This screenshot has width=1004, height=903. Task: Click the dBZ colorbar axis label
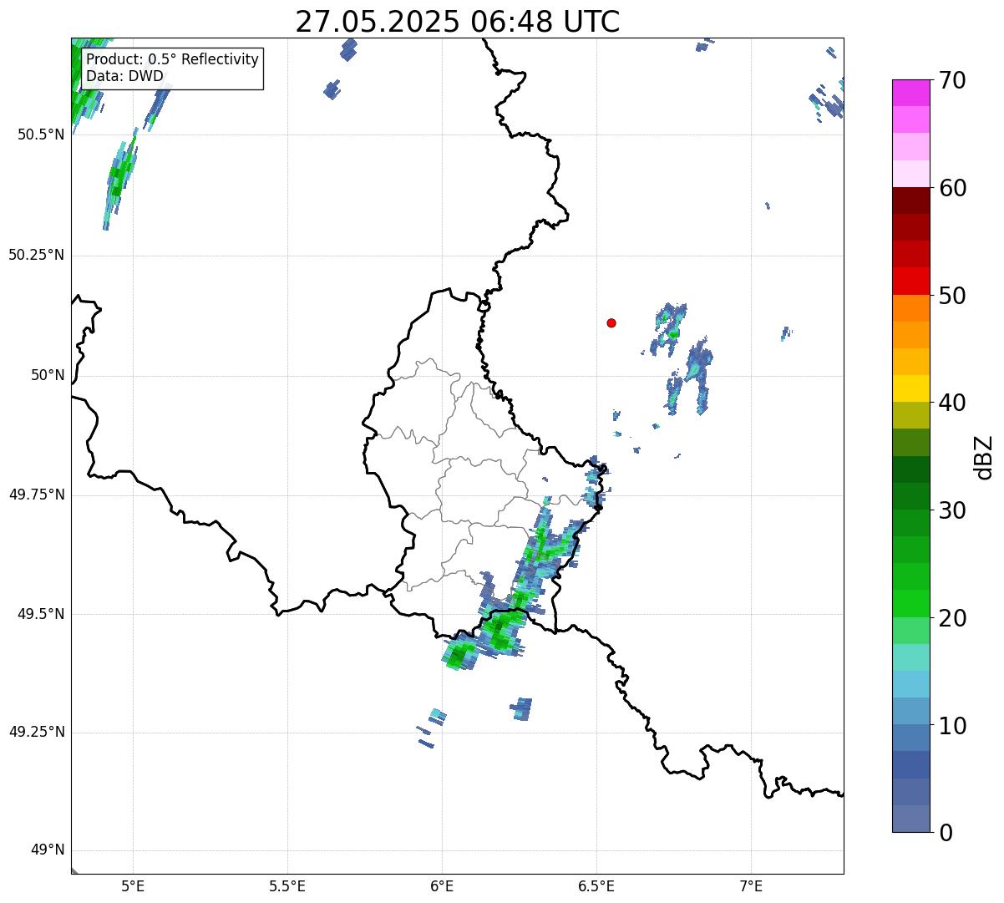pos(984,456)
